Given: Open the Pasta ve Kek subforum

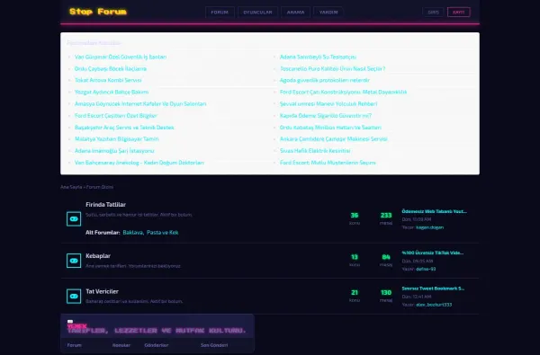Looking at the screenshot, I should 163,233.
